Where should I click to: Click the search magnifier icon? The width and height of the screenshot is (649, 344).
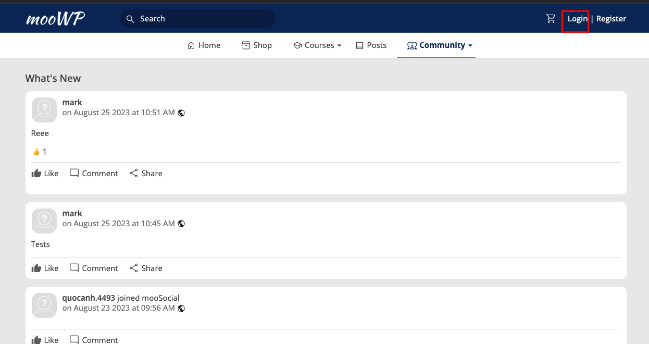click(130, 19)
